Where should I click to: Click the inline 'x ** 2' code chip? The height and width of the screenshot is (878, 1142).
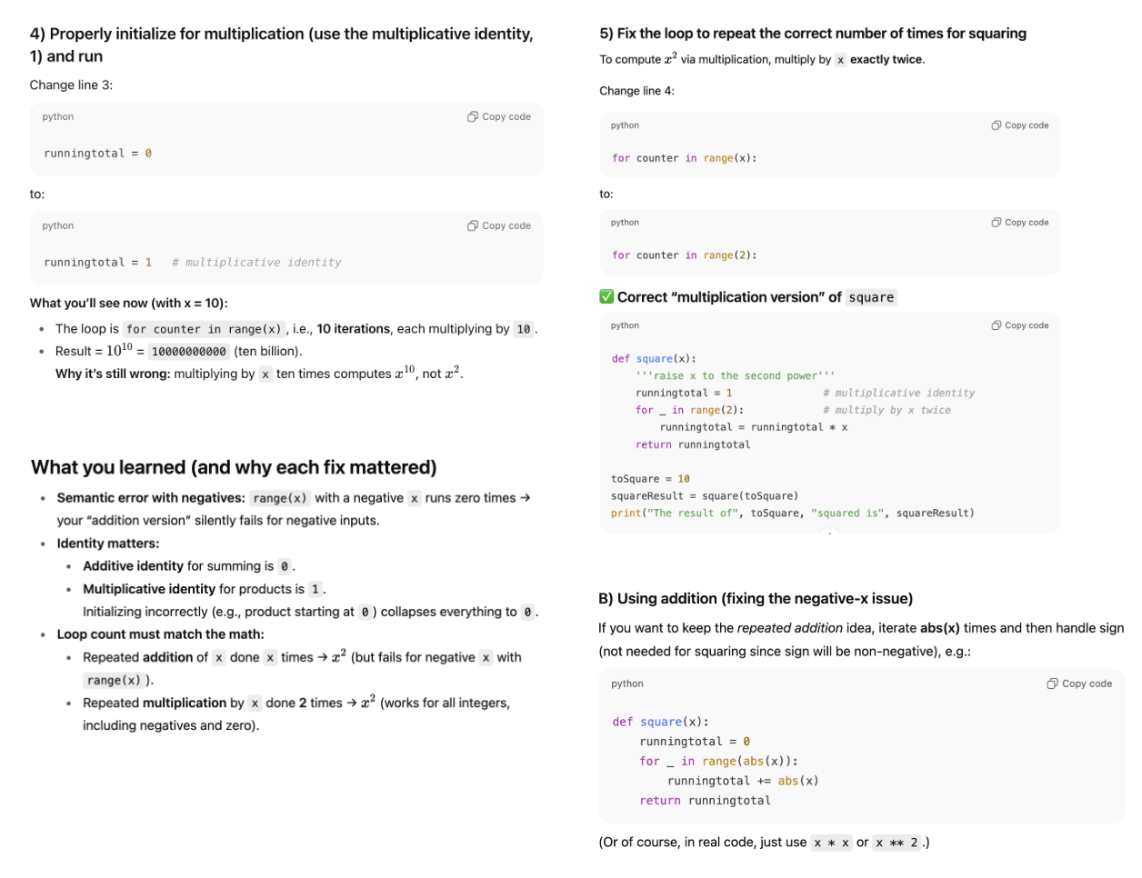click(x=897, y=843)
